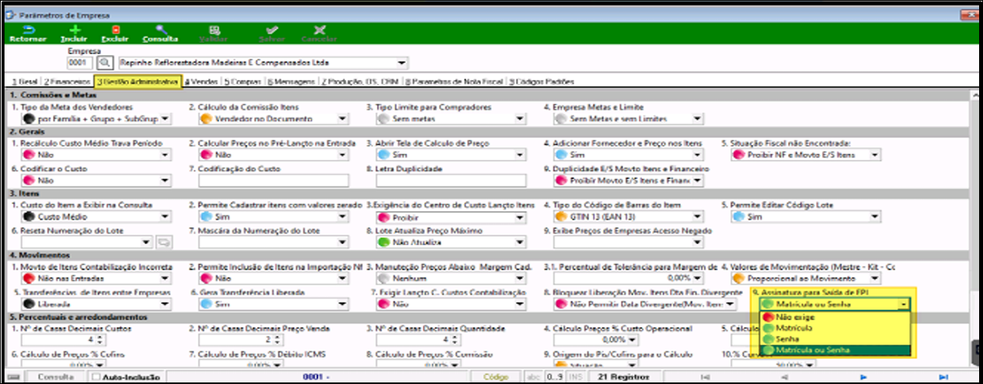This screenshot has width=983, height=384.
Task: Open Exigência do Centro de Custo dropdown
Action: tap(451, 217)
